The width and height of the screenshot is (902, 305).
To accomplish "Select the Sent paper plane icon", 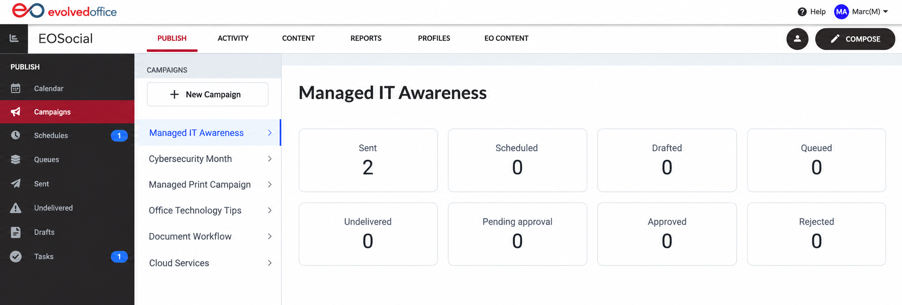I will 15,184.
